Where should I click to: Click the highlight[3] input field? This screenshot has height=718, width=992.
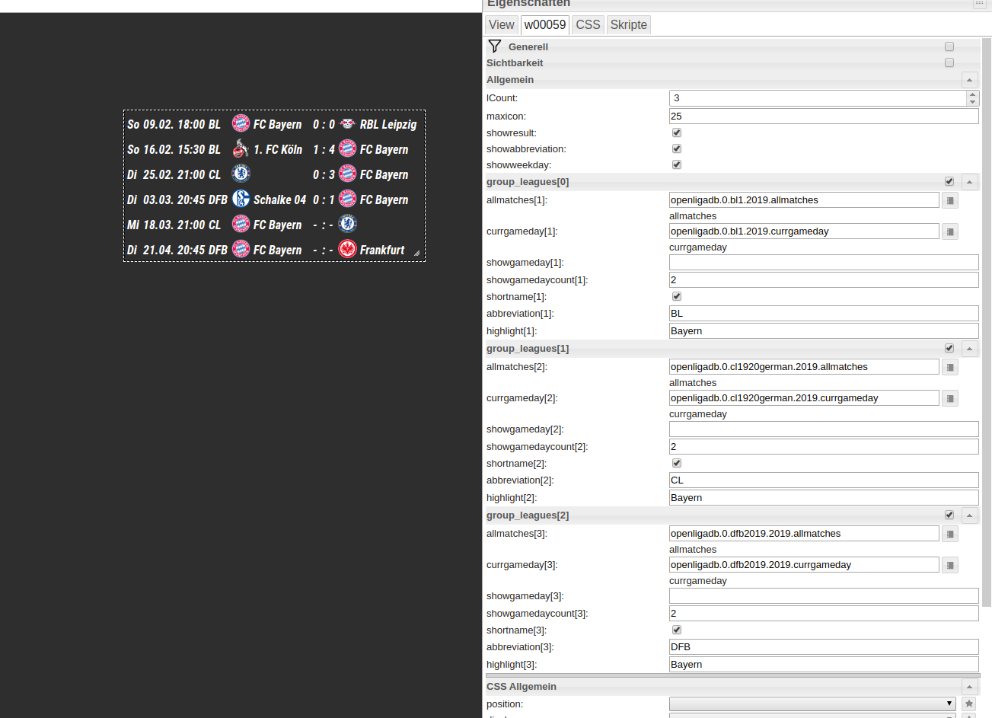824,664
